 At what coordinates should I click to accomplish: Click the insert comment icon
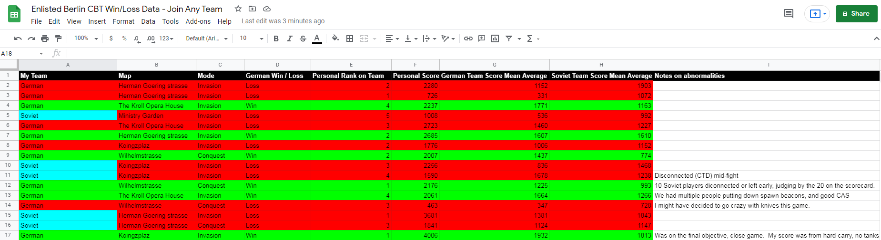[x=482, y=38]
